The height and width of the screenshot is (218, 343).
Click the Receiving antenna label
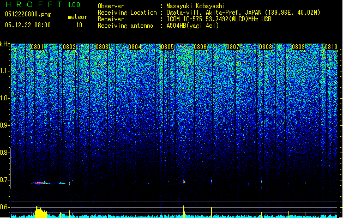[x=125, y=26]
